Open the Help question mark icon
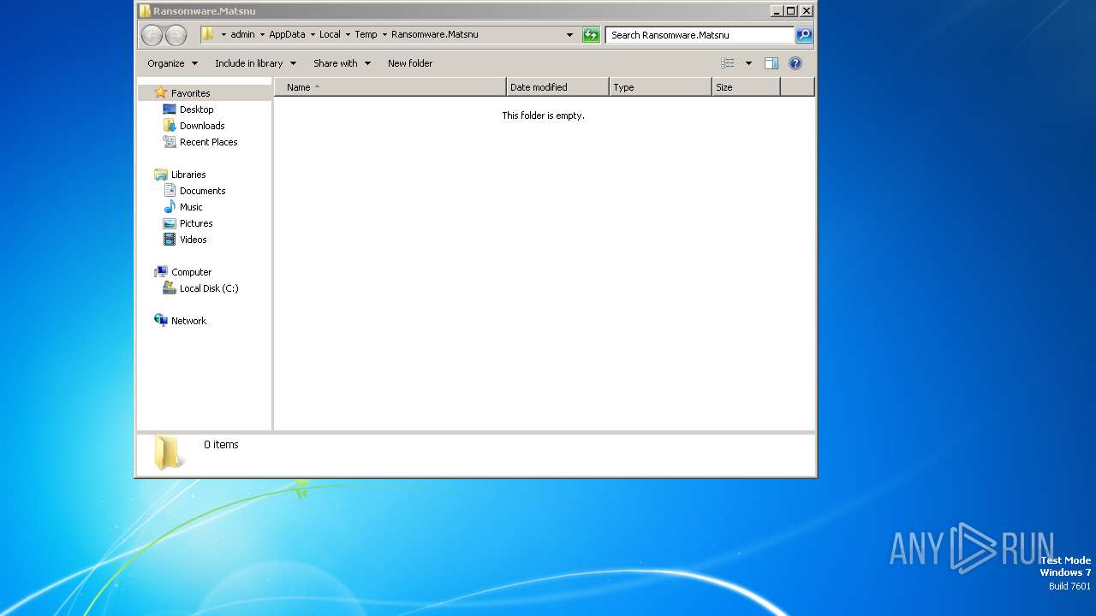 (x=795, y=63)
